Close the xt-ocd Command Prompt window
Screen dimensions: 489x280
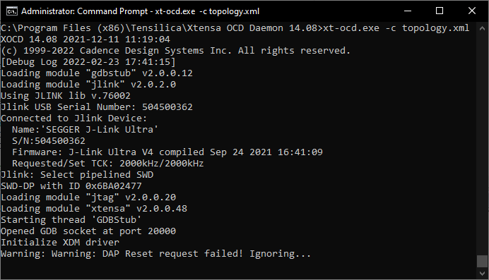[x=472, y=11]
